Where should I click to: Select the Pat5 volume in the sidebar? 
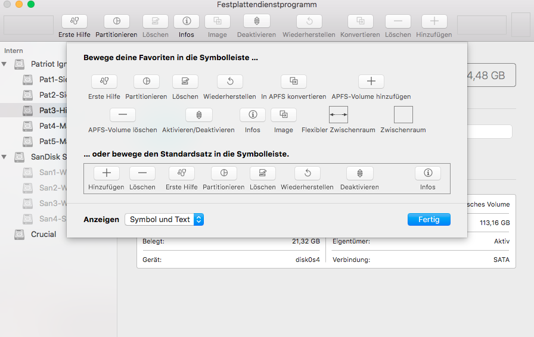tap(48, 142)
